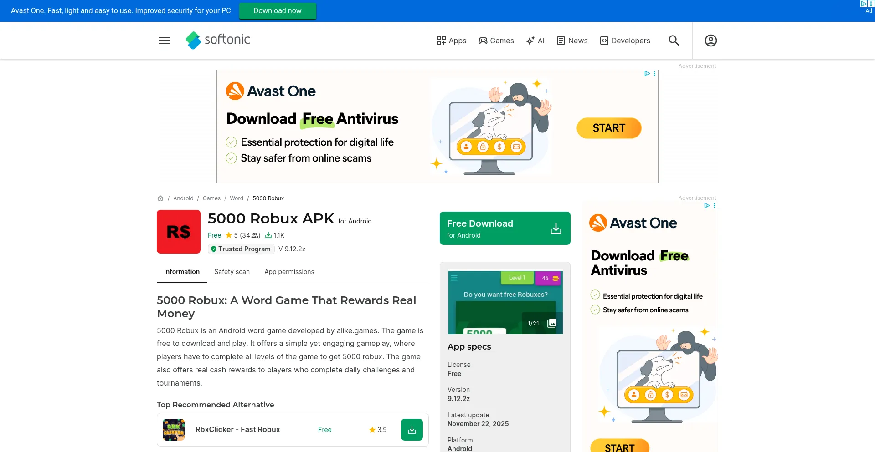The width and height of the screenshot is (875, 452).
Task: Click the AdChoices icon on top banner
Action: 864,4
